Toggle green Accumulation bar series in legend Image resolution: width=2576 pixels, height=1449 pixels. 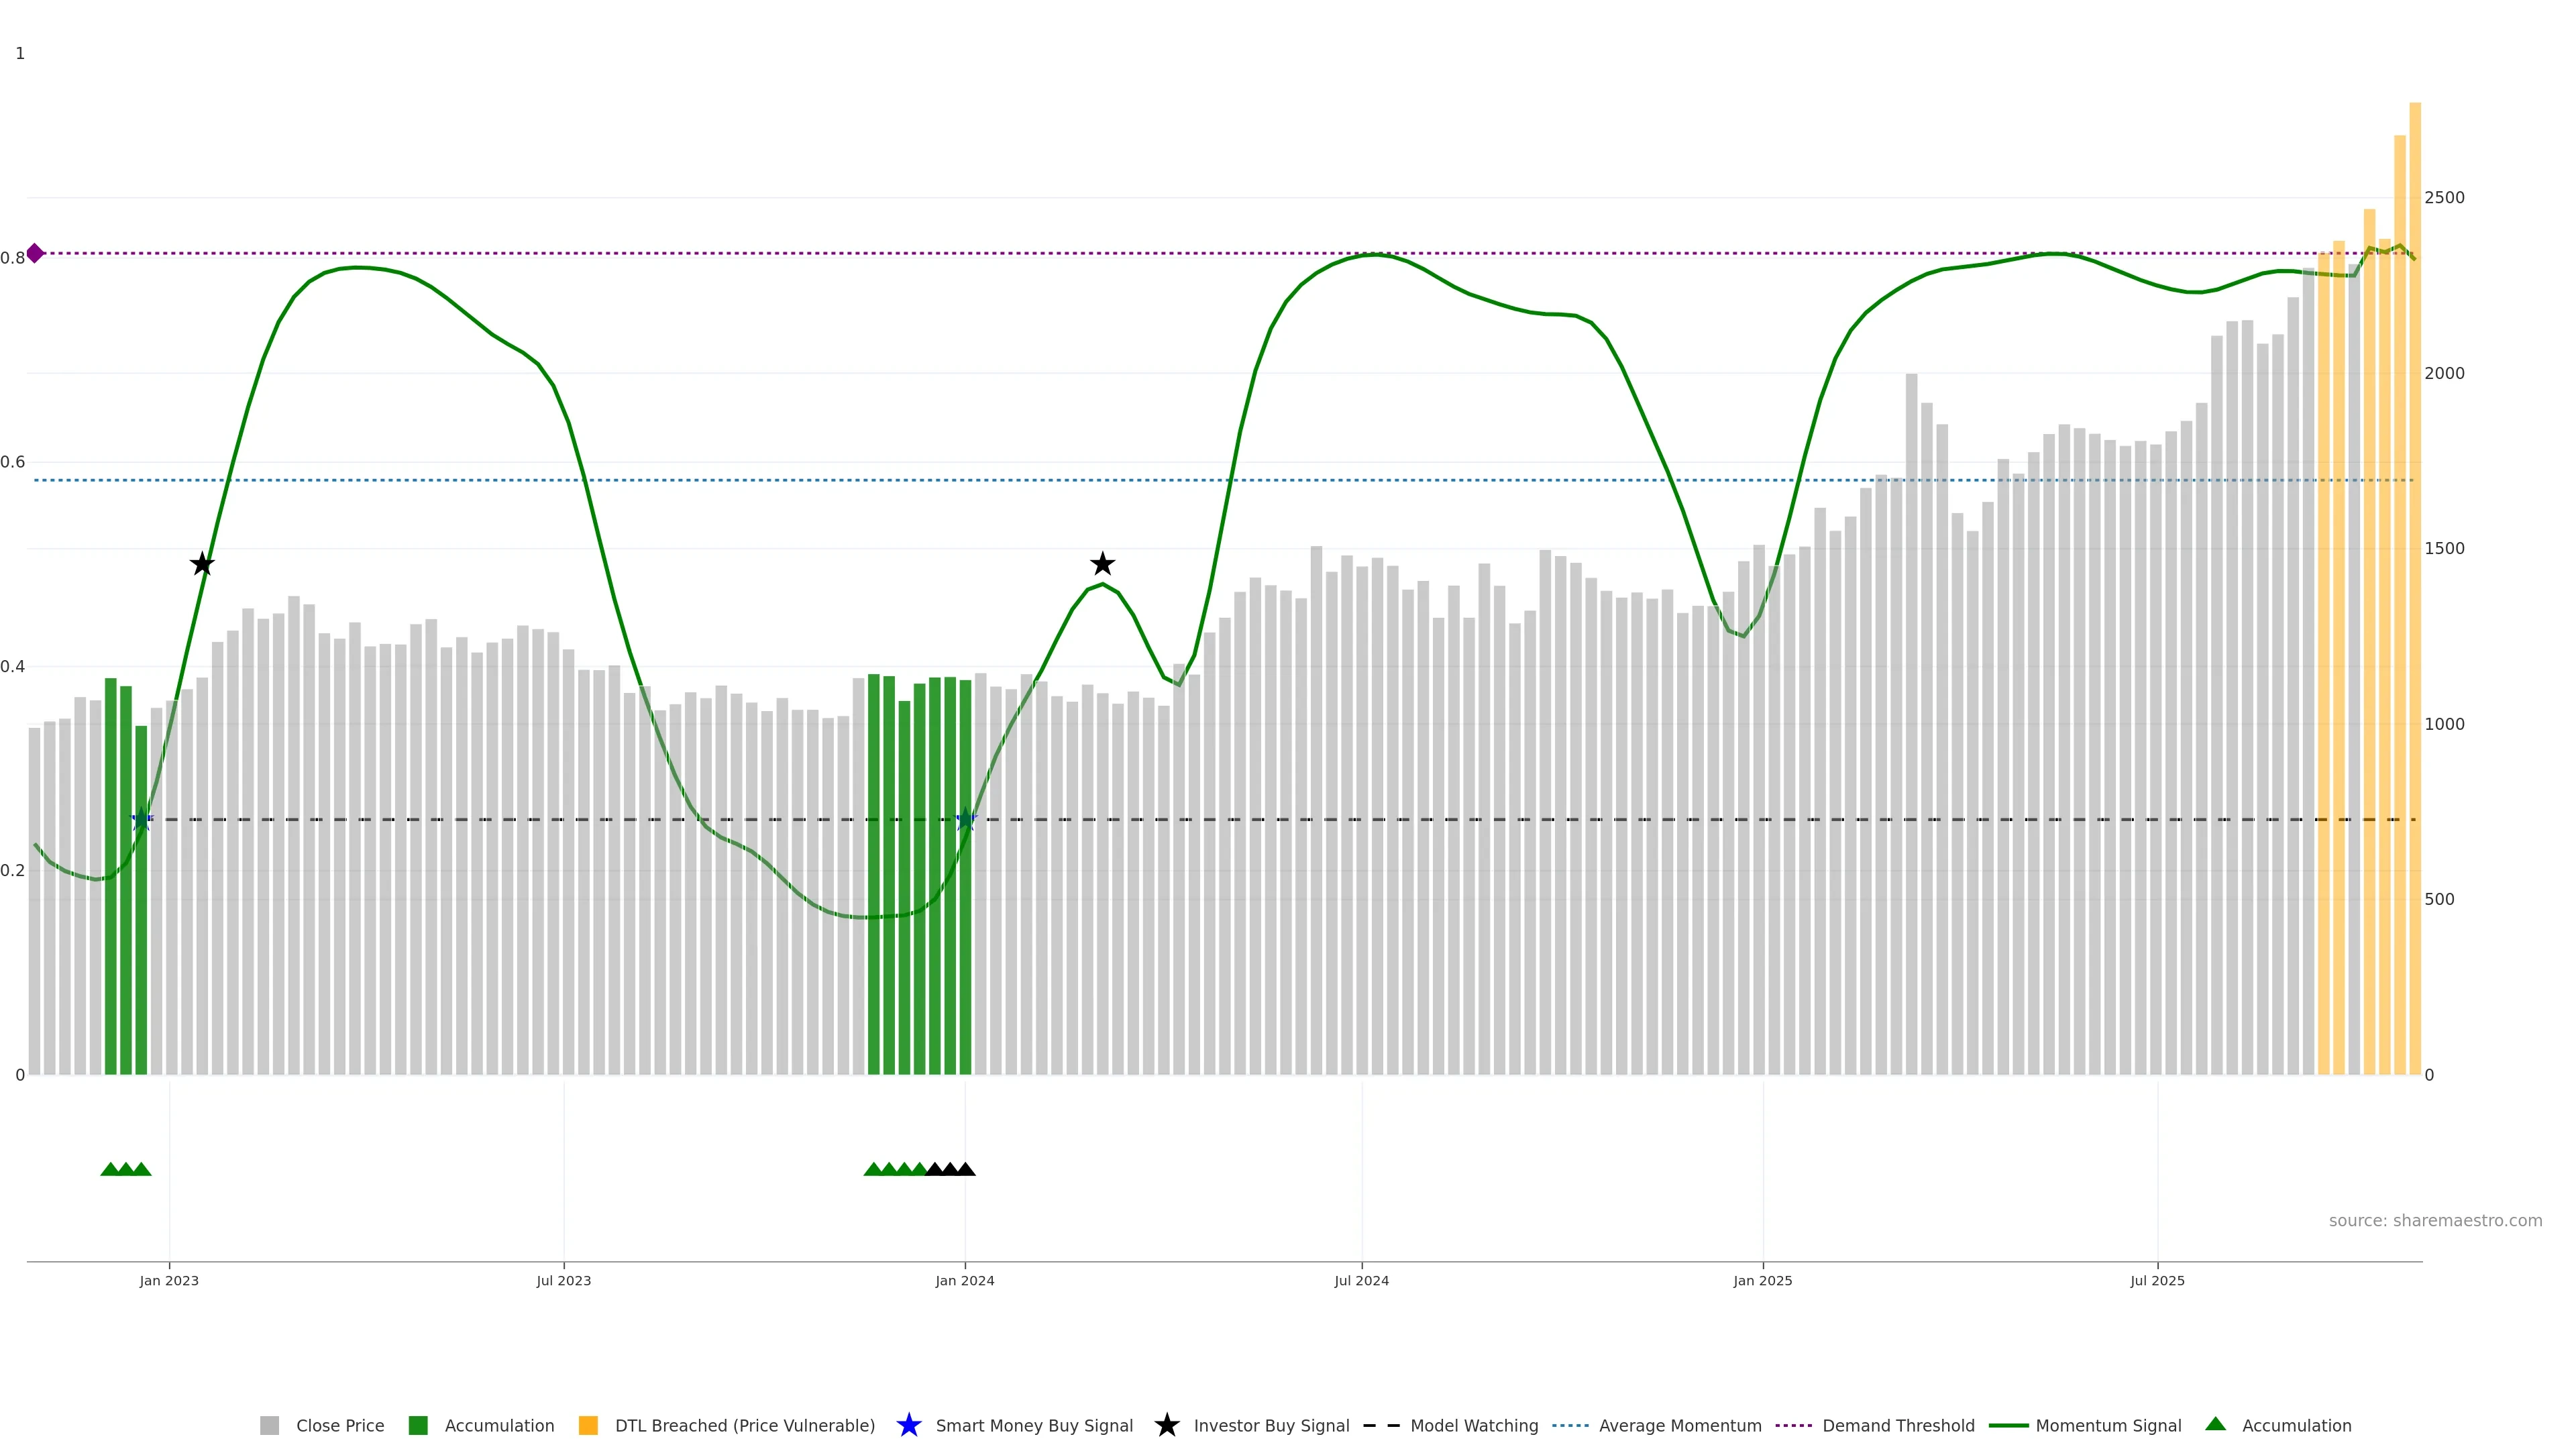(x=498, y=1426)
